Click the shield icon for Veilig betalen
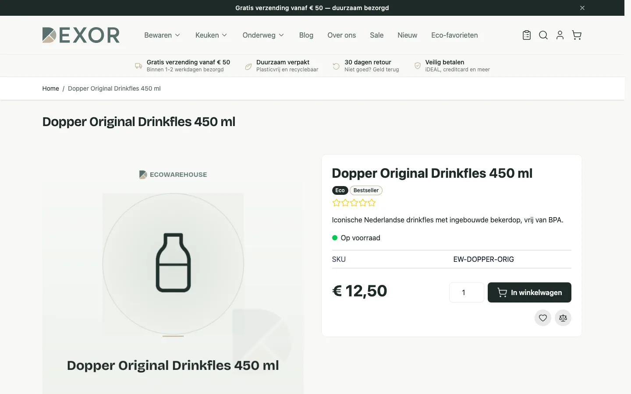 tap(418, 66)
